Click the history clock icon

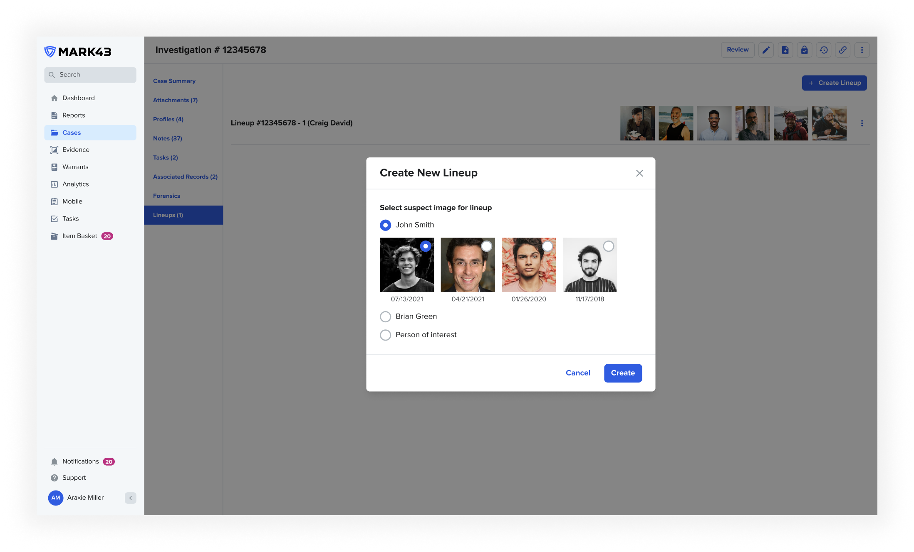tap(823, 50)
